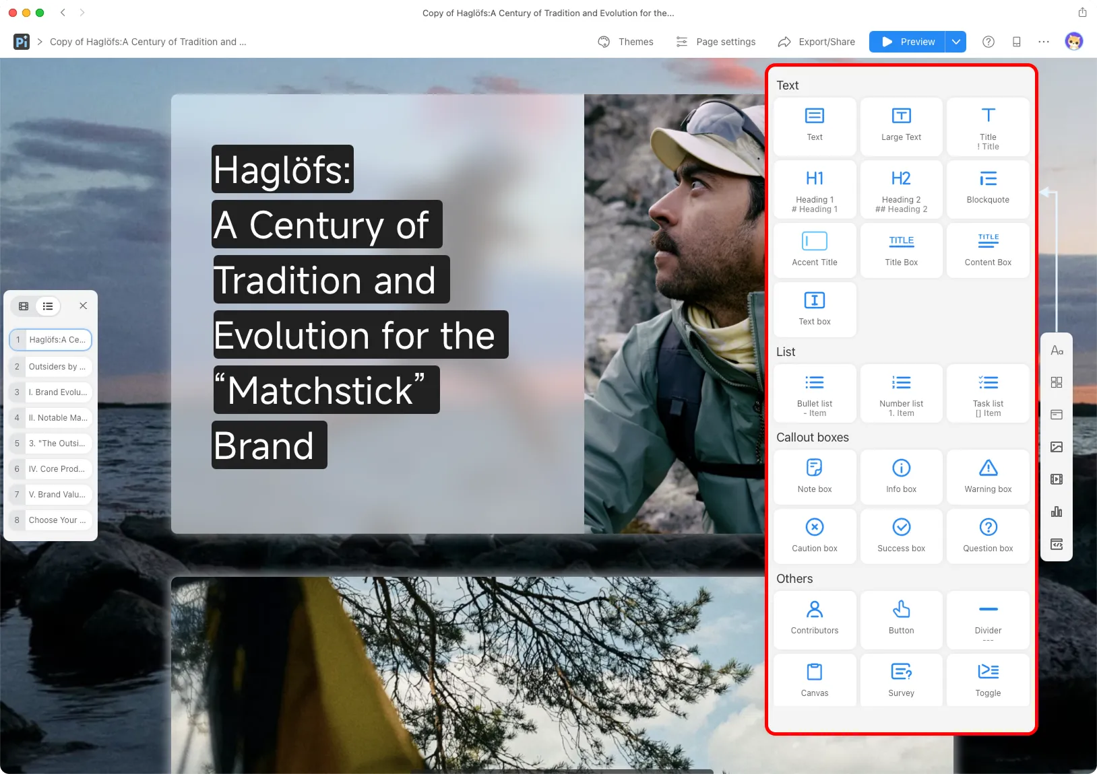
Task: Open the text elements tab in sidebar
Action: (1057, 350)
